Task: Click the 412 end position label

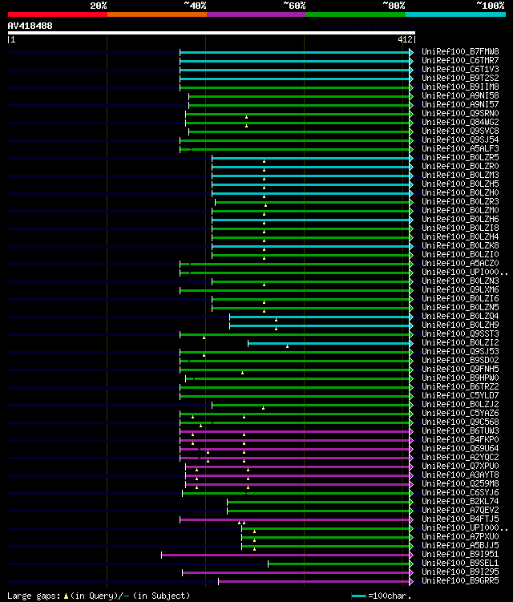Action: click(405, 39)
